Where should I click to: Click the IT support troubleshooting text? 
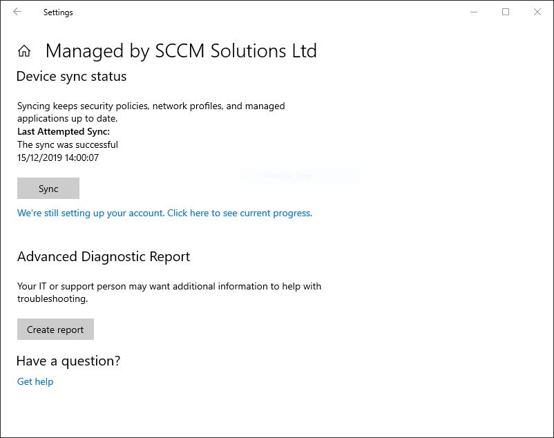tap(169, 292)
